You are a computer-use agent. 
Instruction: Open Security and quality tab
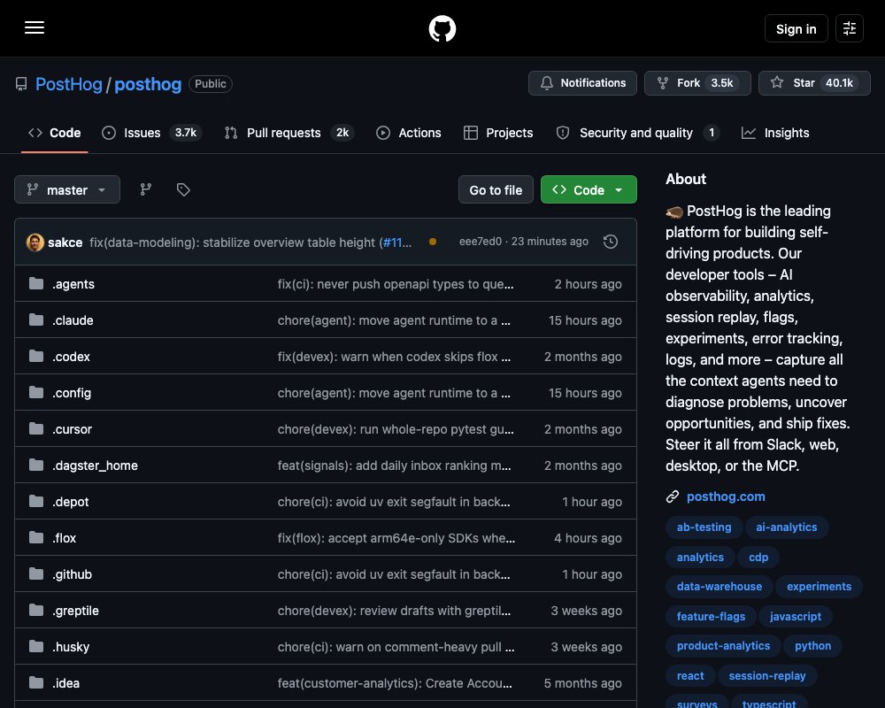[637, 133]
